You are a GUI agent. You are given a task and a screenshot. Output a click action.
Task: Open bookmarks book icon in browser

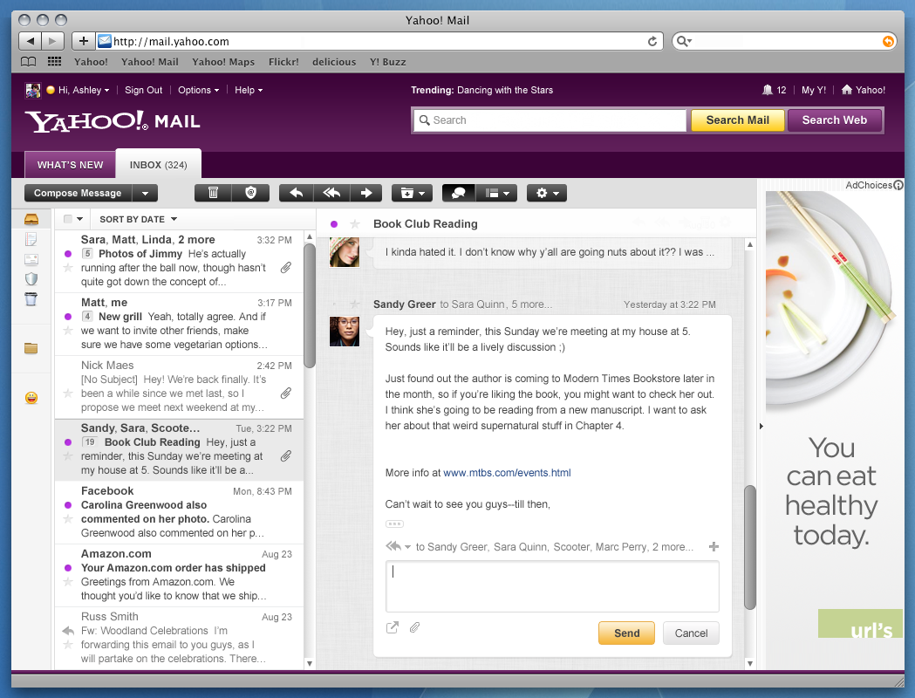pyautogui.click(x=29, y=62)
